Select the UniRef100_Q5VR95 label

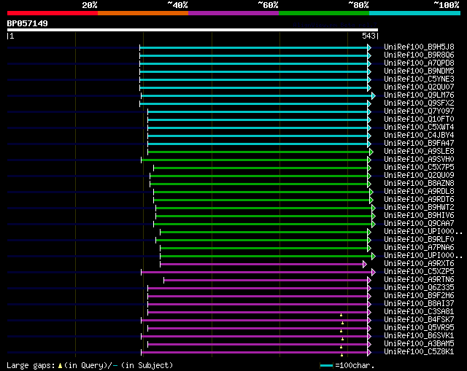click(x=419, y=328)
